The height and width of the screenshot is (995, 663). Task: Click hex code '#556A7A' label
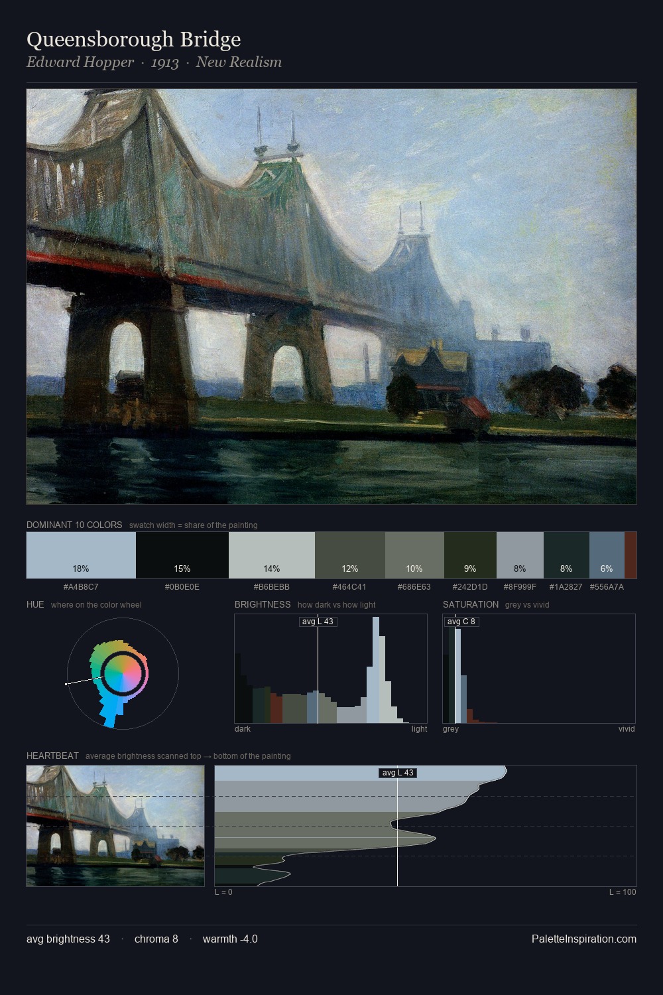coord(607,586)
